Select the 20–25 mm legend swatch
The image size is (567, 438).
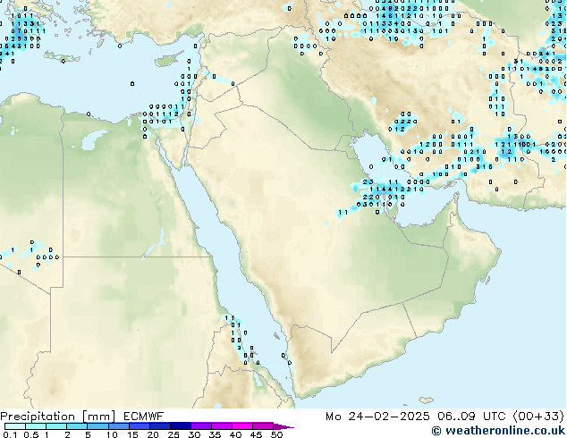pos(160,426)
